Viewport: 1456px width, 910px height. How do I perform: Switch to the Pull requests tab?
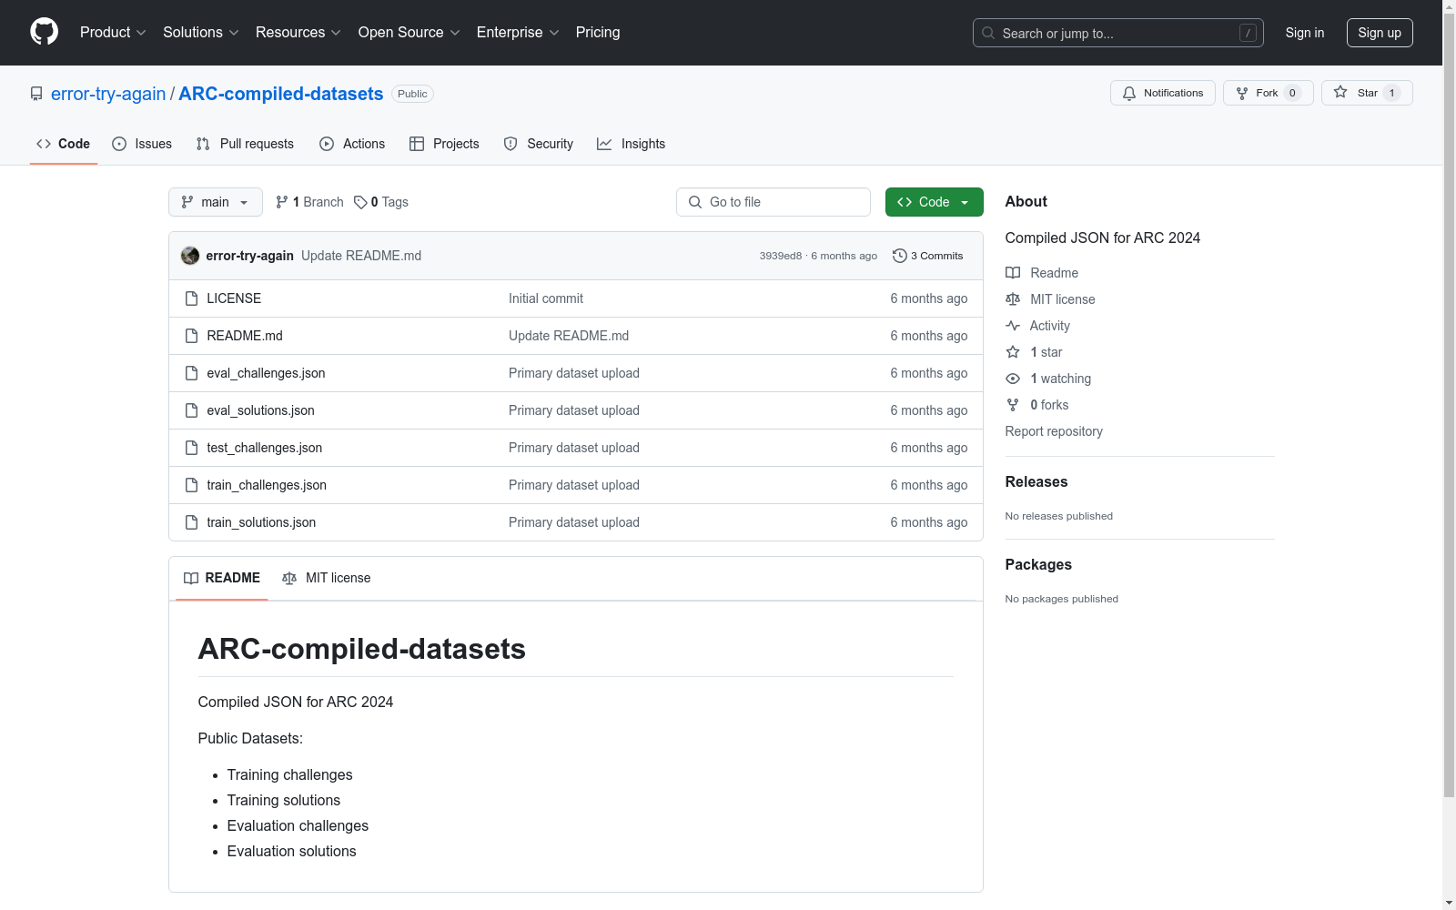click(x=245, y=144)
